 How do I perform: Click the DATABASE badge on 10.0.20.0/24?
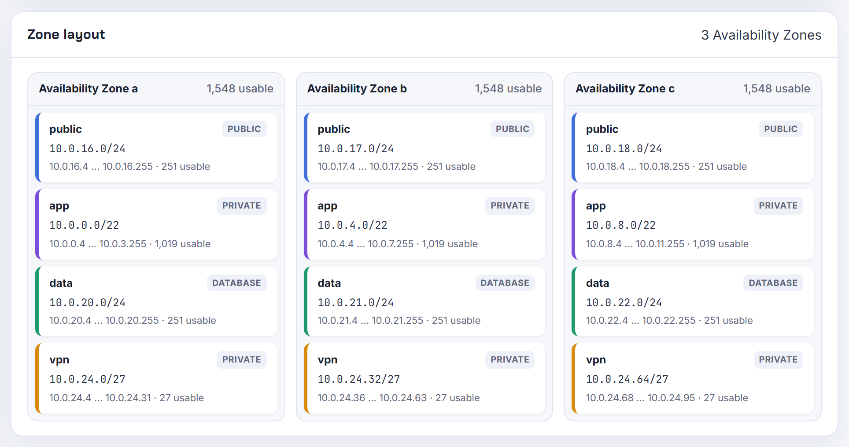(x=236, y=283)
